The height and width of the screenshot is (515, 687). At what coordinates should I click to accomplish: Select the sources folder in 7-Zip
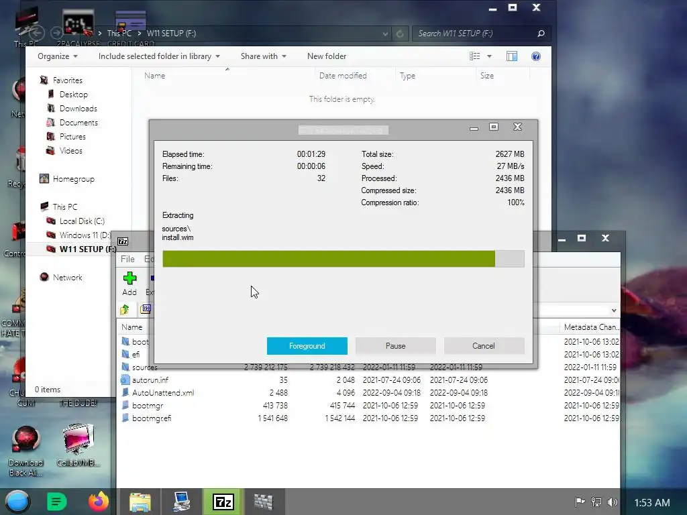coord(145,367)
